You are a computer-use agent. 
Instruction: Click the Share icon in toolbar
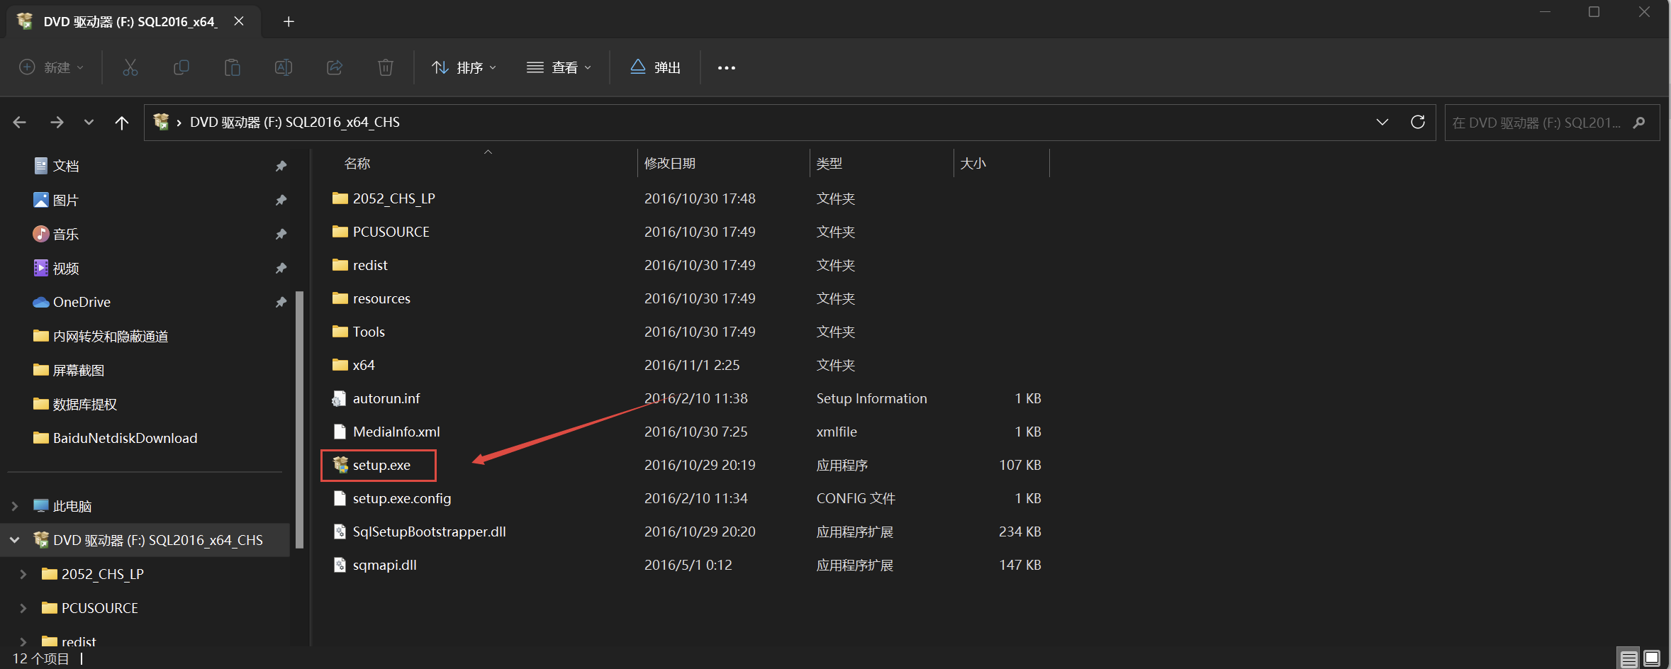[x=335, y=67]
